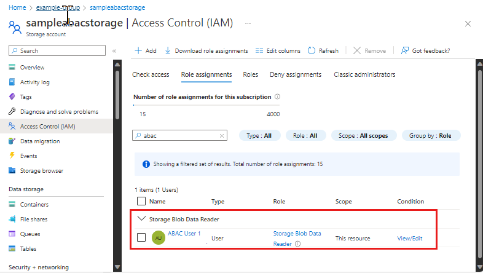The height and width of the screenshot is (273, 483).
Task: Click the View/Edit condition link
Action: point(410,238)
